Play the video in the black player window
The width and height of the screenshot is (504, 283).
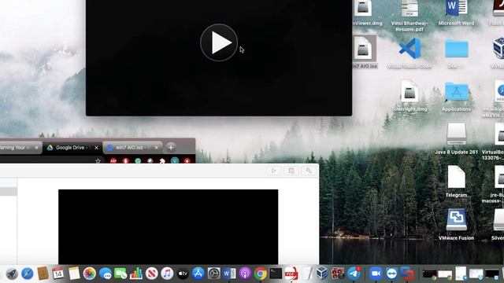click(219, 42)
